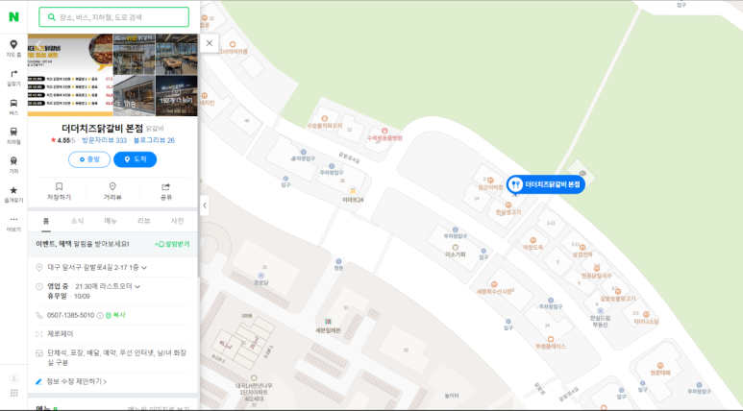Open 더보기 three-dot menu
This screenshot has height=411, width=743.
13,224
